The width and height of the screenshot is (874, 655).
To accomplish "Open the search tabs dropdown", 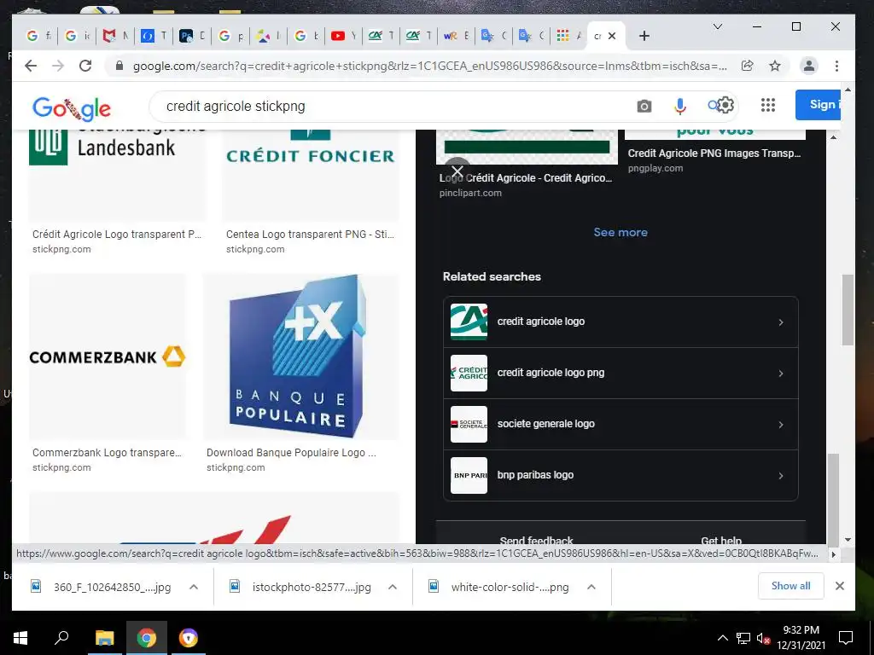I will coord(717,26).
